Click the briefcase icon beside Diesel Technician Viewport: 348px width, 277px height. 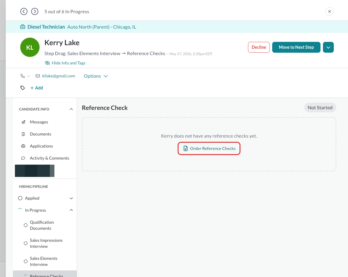pos(23,27)
